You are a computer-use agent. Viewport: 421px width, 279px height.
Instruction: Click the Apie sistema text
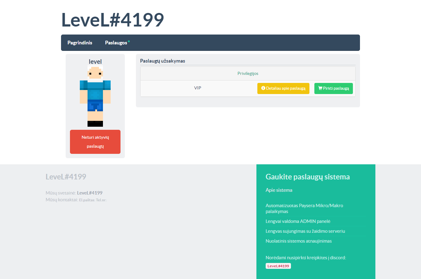pyautogui.click(x=279, y=190)
